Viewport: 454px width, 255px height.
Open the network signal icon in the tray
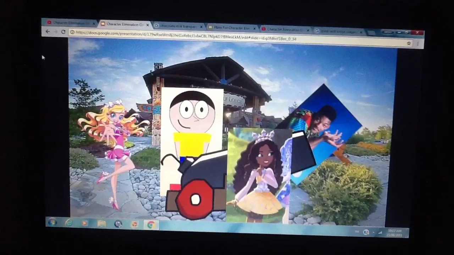(380, 232)
